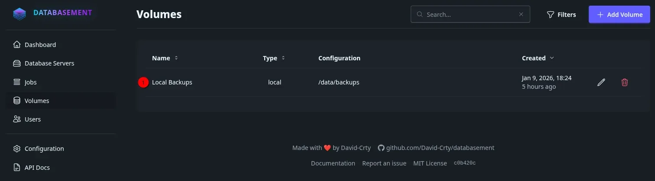Open Dashboard from the sidebar

40,45
